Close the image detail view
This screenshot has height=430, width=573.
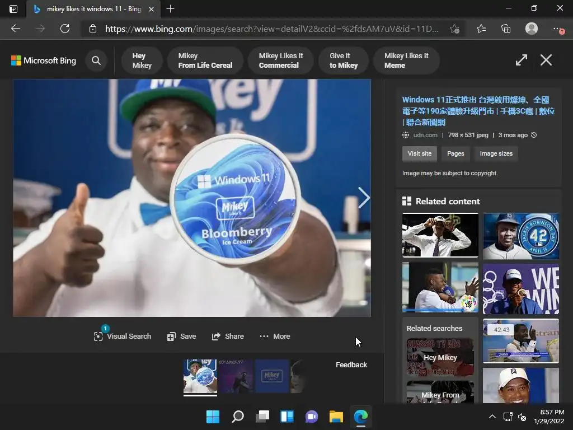[x=546, y=60]
